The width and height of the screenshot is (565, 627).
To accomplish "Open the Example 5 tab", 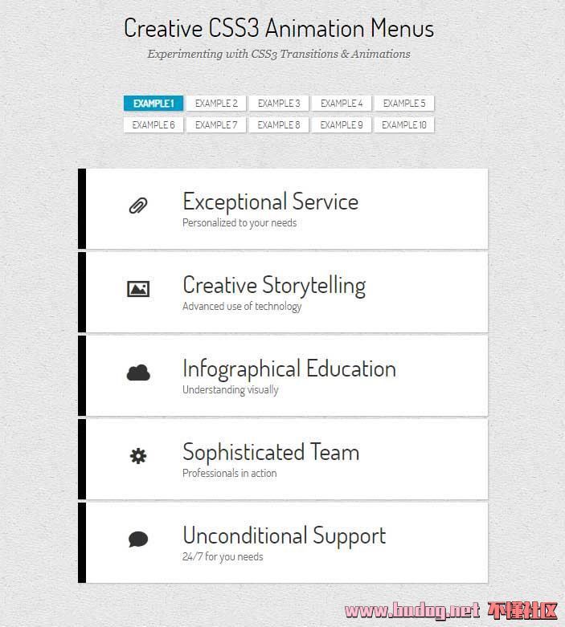I will tap(404, 104).
